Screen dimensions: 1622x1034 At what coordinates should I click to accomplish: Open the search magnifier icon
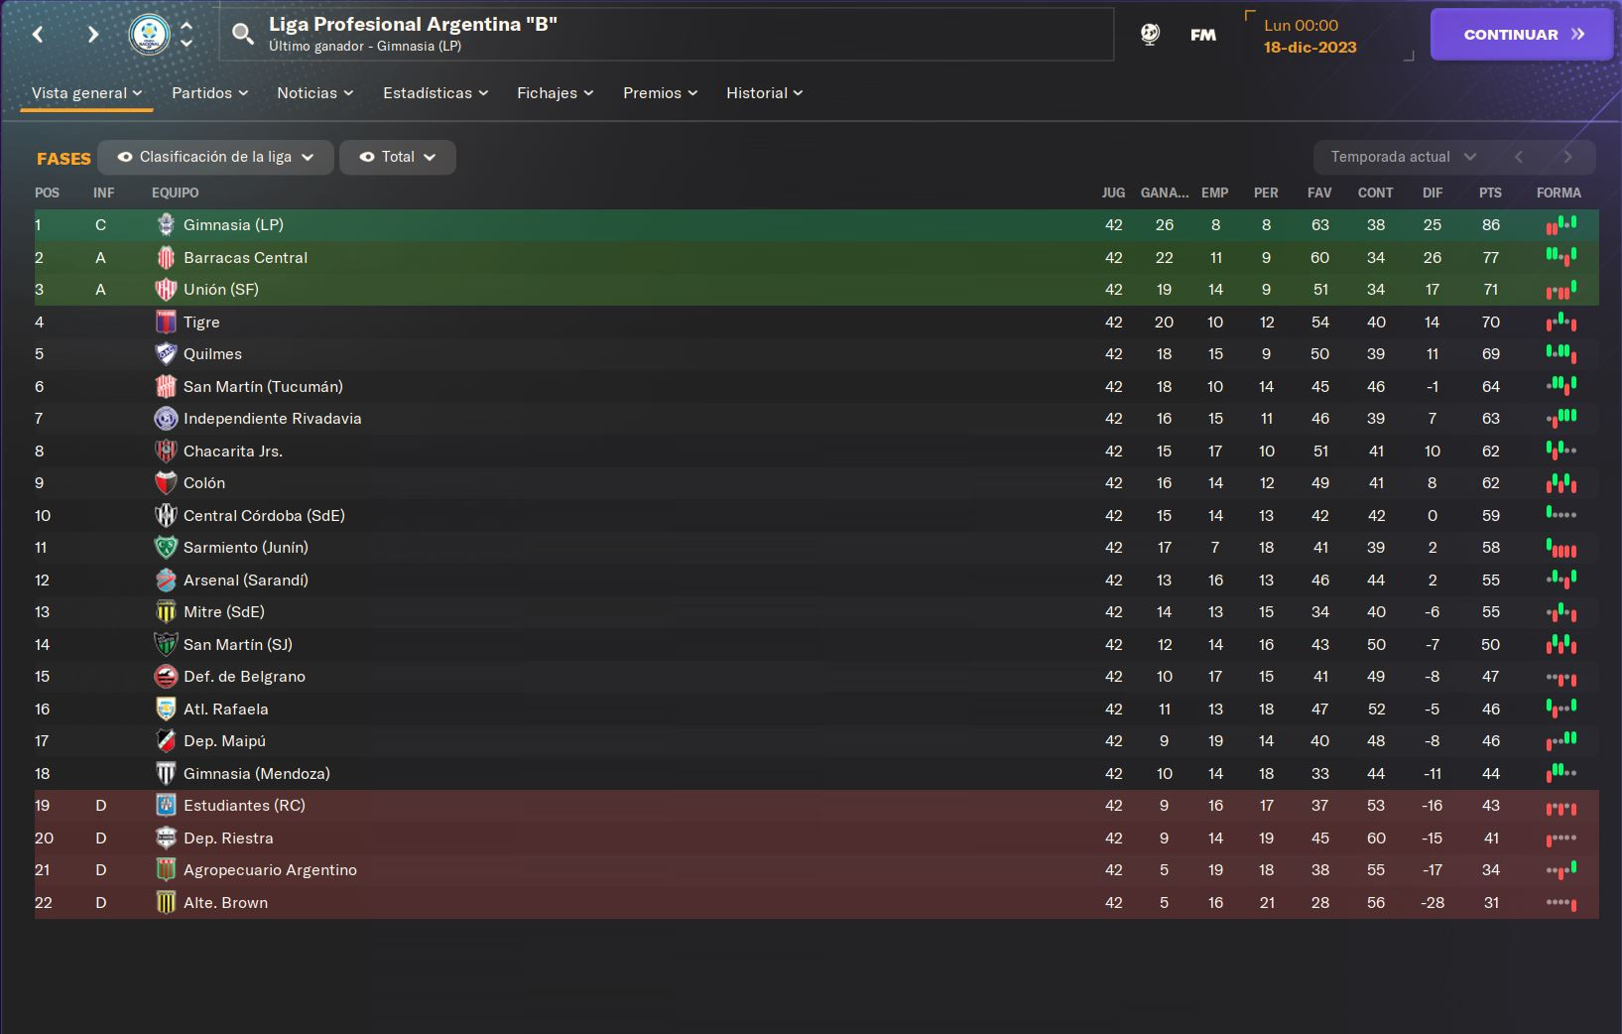coord(243,35)
